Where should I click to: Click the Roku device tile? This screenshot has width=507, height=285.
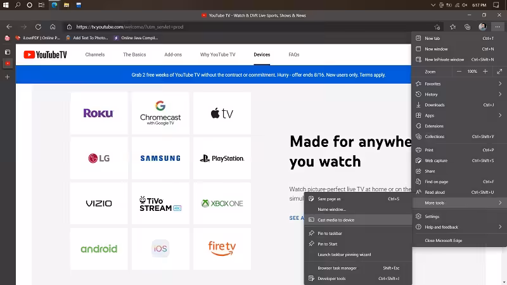point(99,113)
